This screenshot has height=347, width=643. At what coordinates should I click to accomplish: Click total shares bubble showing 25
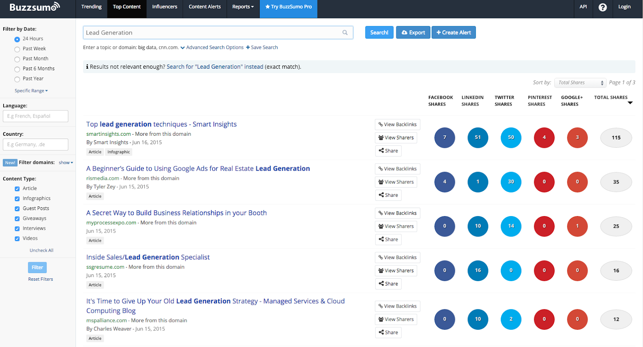click(616, 226)
